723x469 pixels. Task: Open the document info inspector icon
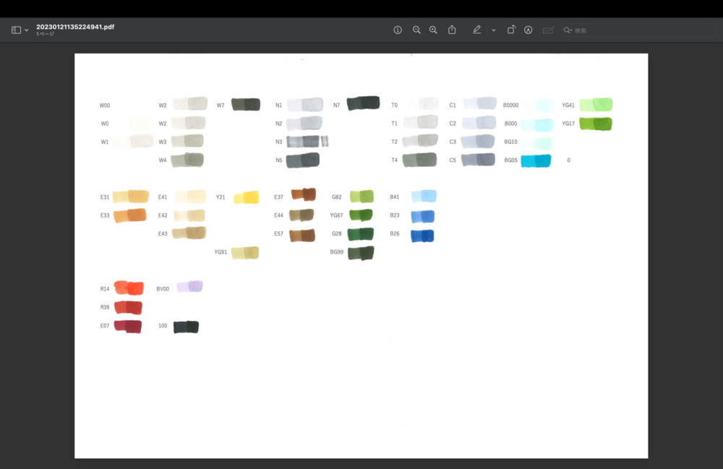coord(398,30)
